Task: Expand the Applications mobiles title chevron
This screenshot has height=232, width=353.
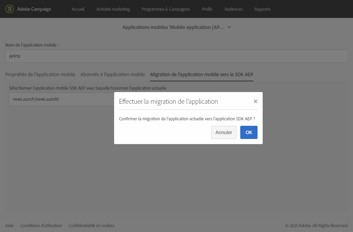Action: (x=229, y=27)
